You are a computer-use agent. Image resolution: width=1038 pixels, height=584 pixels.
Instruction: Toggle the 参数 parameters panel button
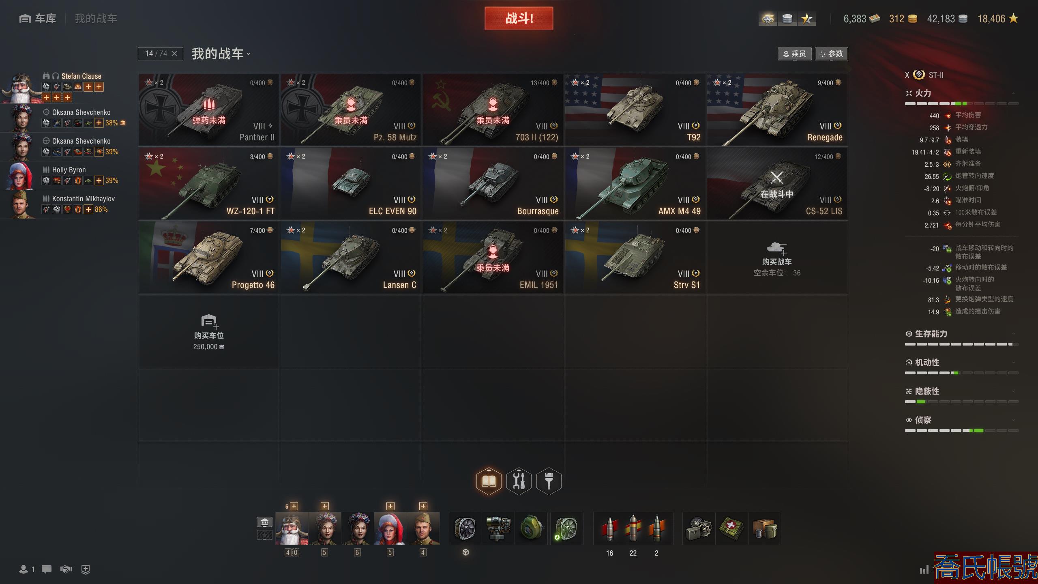[x=831, y=54]
